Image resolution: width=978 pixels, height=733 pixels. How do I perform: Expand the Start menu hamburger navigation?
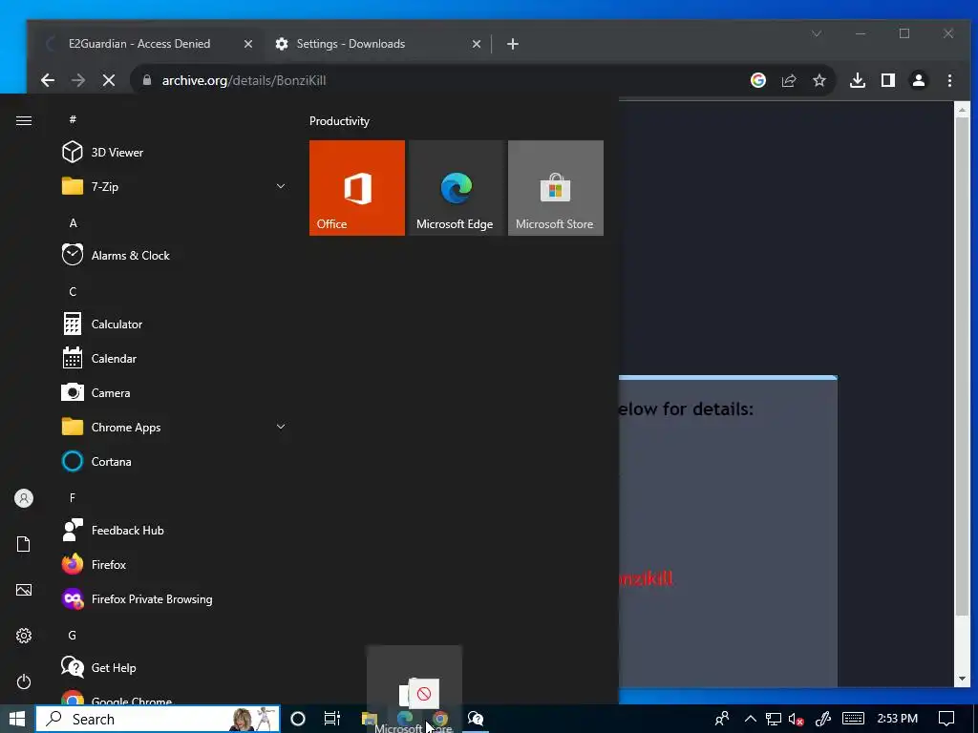[x=24, y=120]
